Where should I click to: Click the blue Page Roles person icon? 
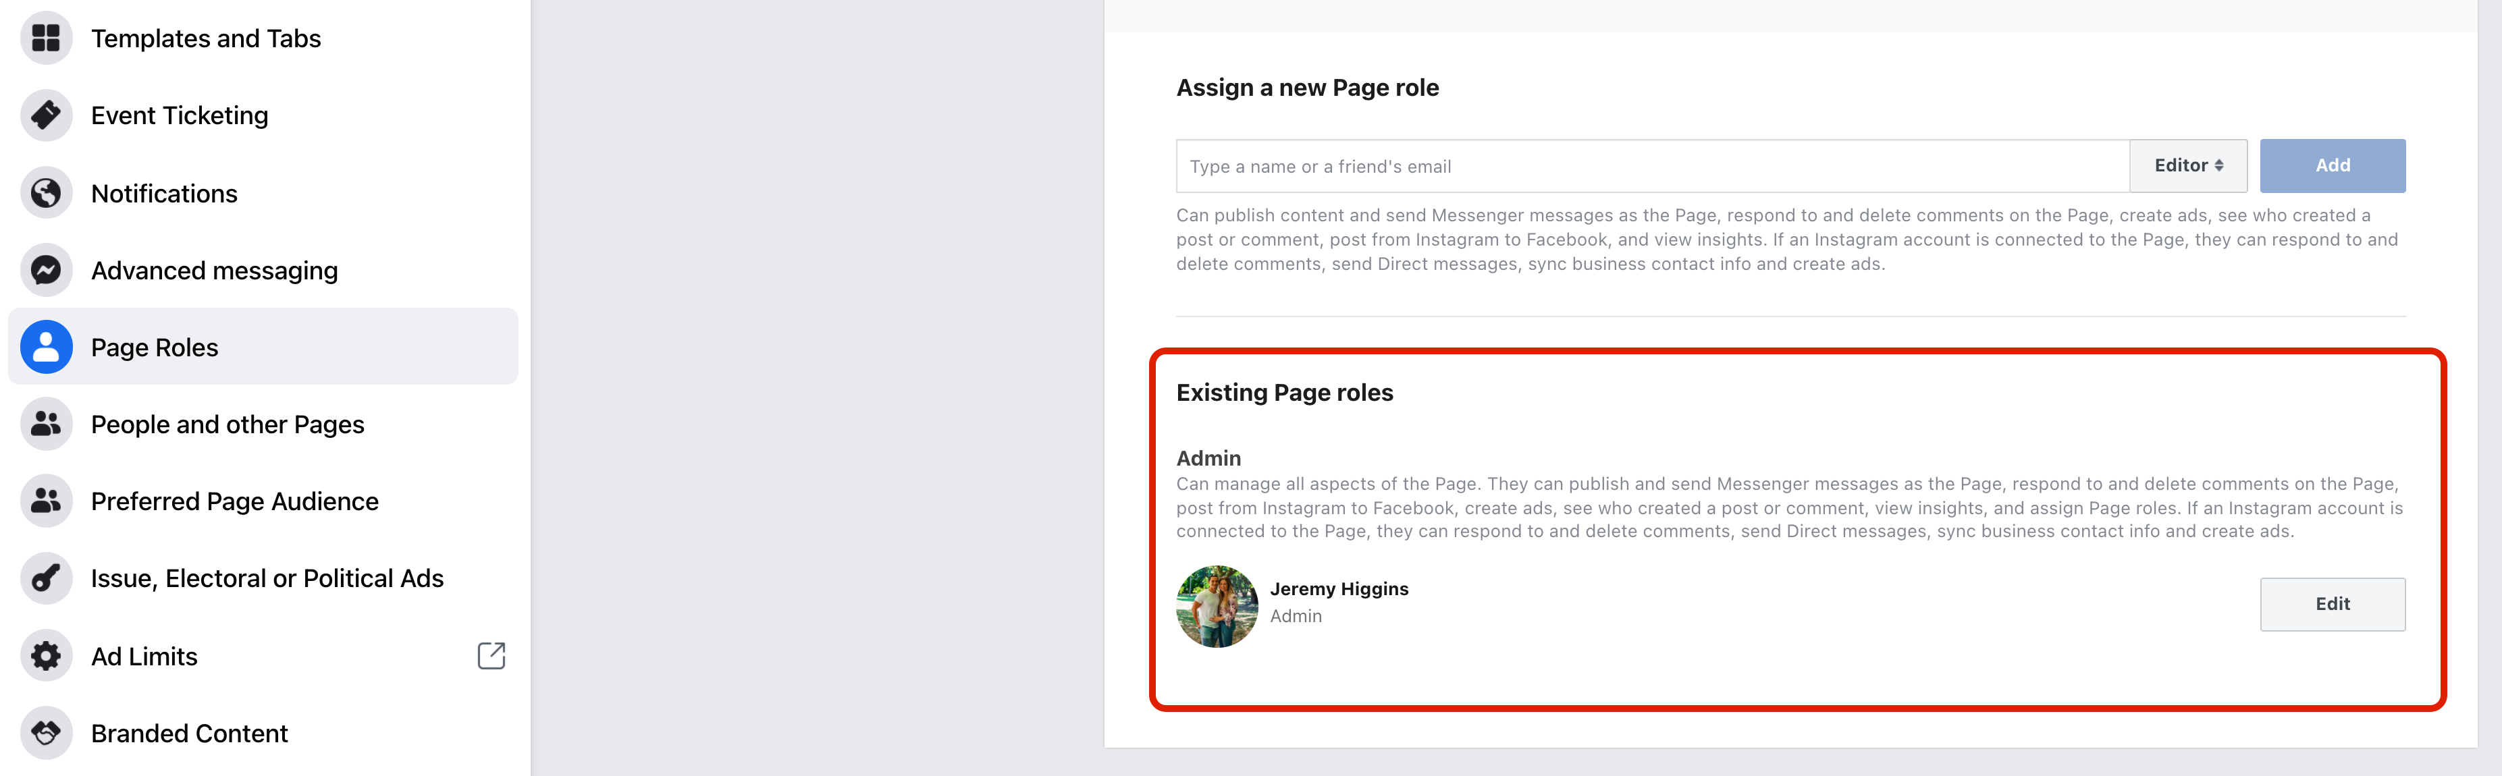point(46,347)
